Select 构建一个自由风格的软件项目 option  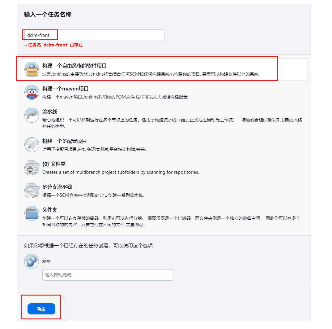pyautogui.click(x=74, y=66)
